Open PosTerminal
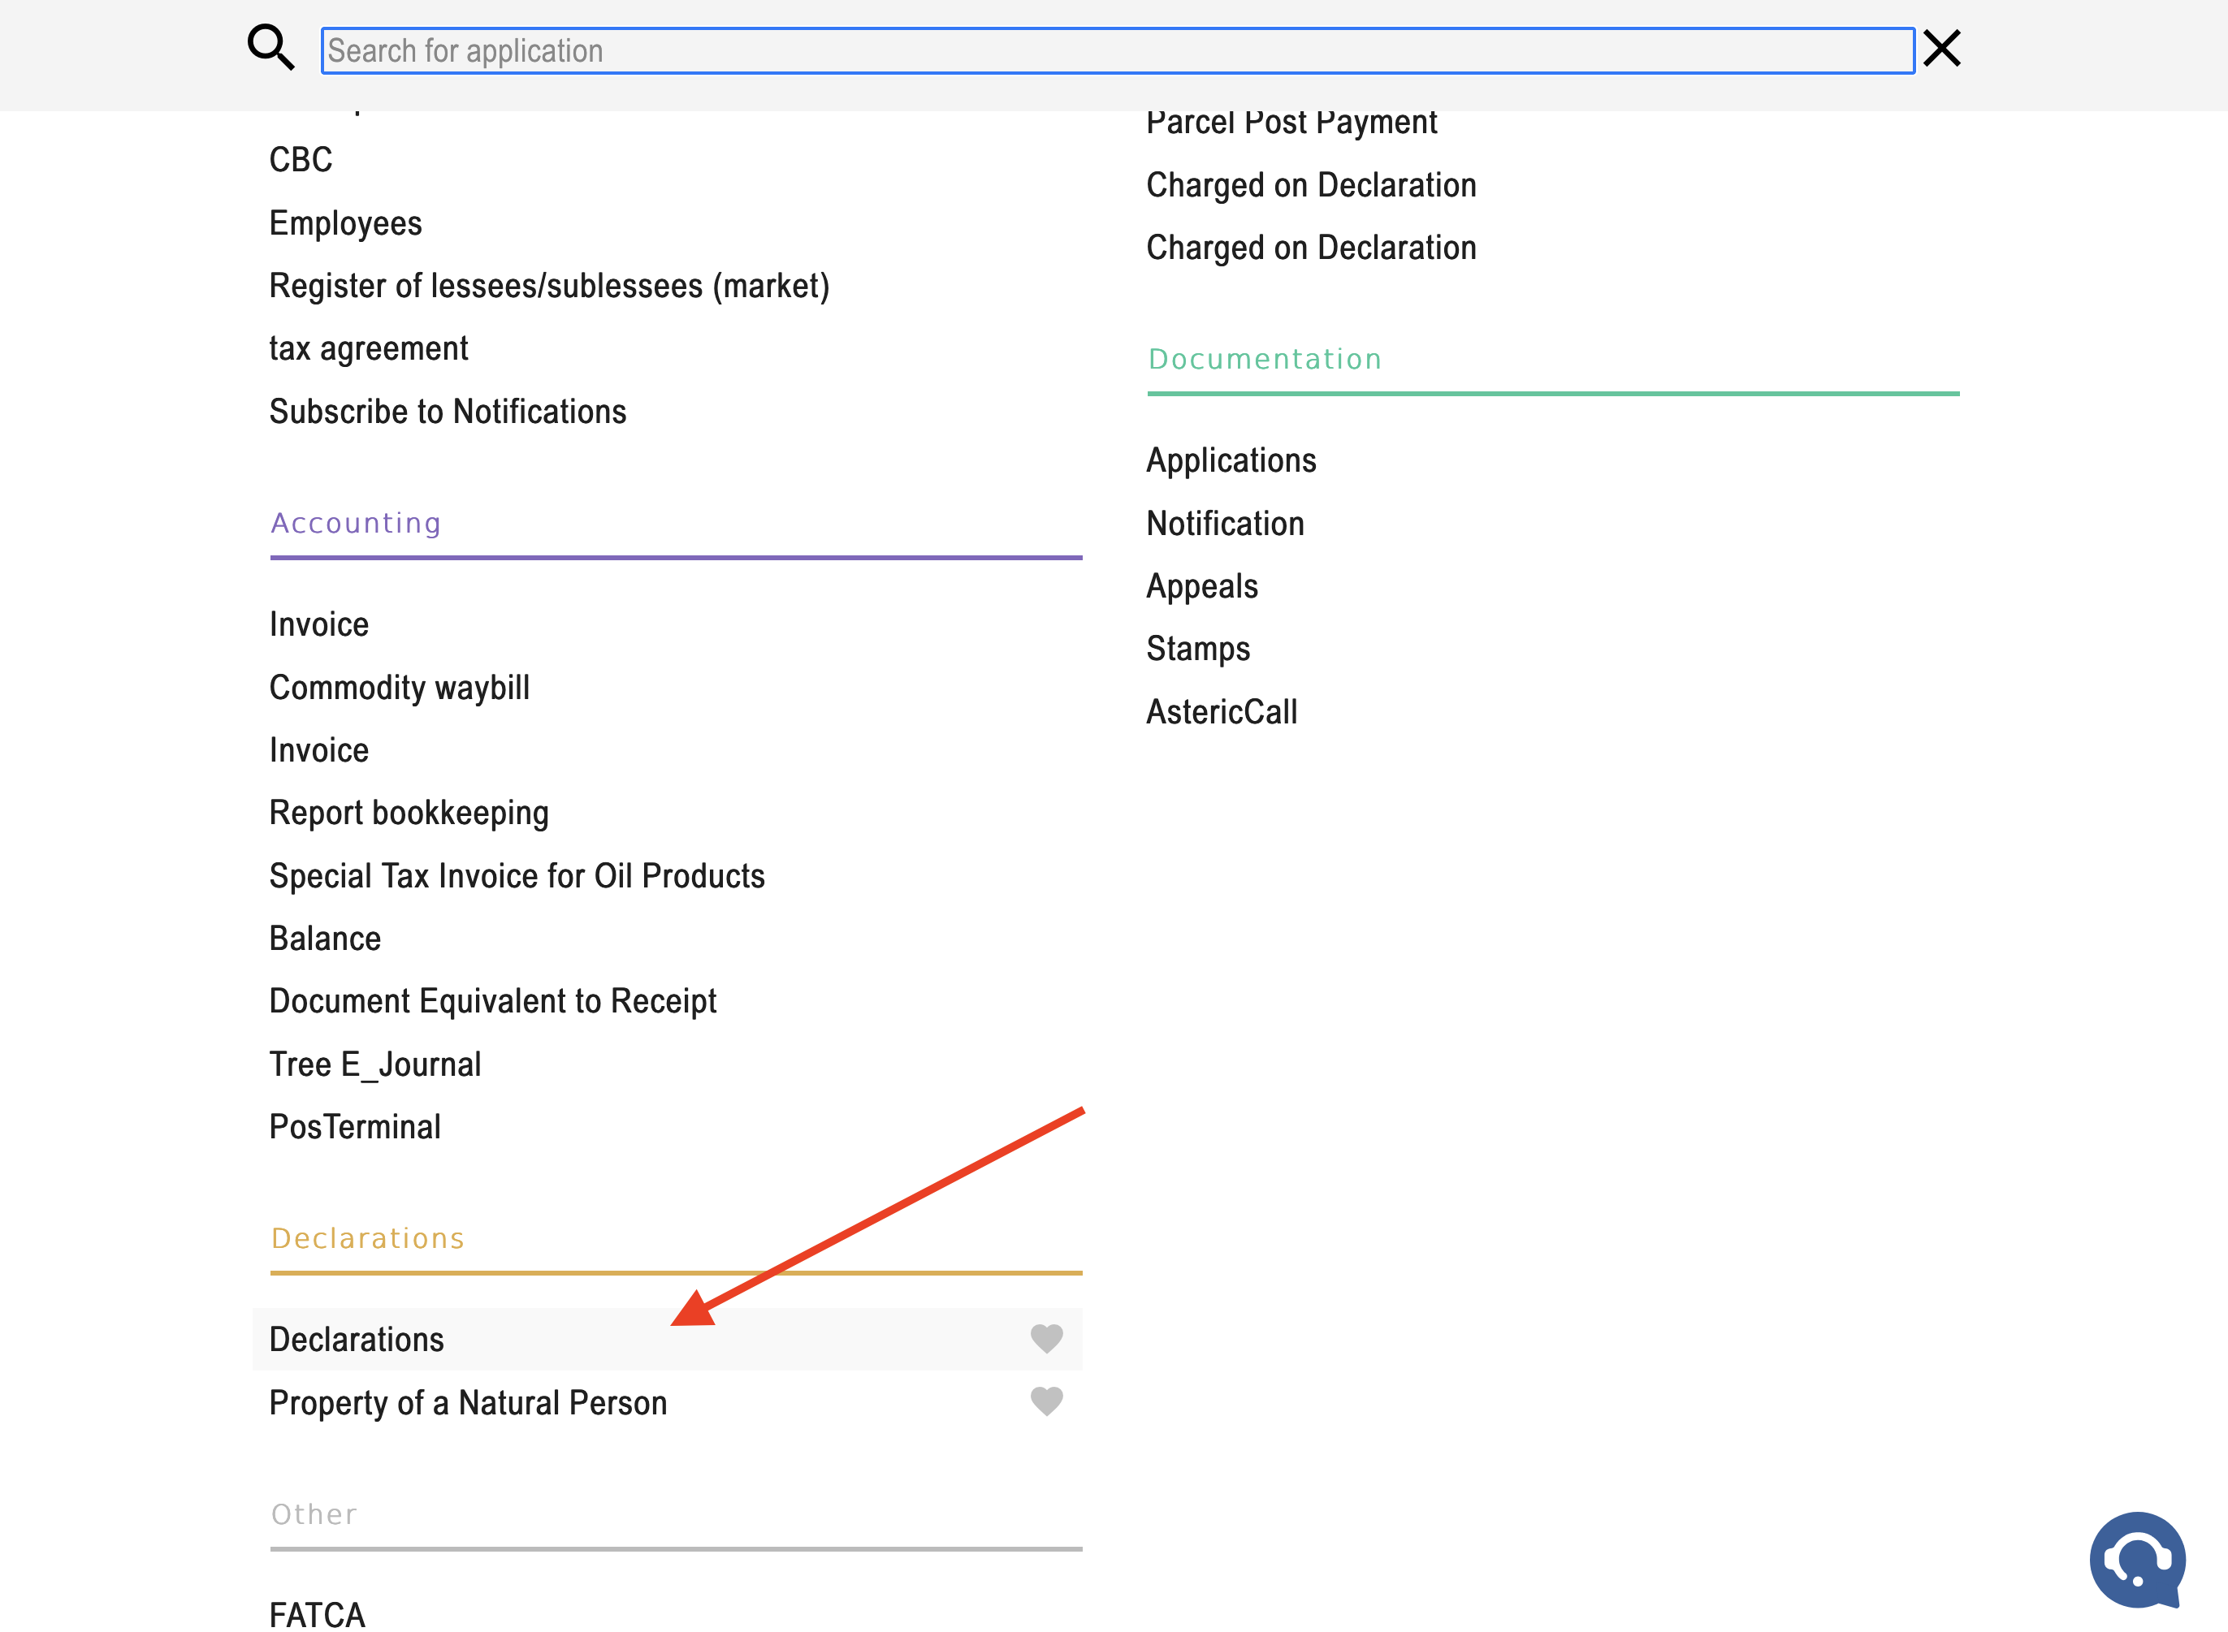Image resolution: width=2228 pixels, height=1632 pixels. pyautogui.click(x=355, y=1127)
